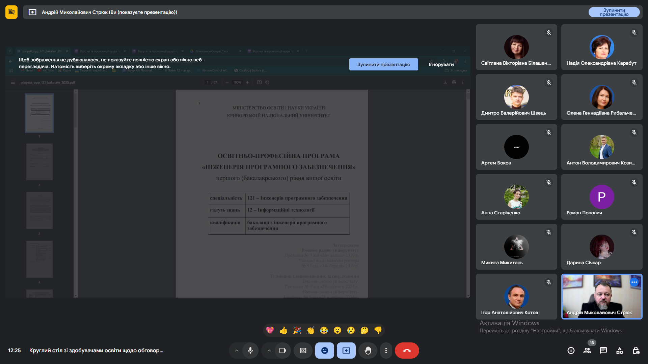648x364 pixels.
Task: Click the Зупинити презентацію button in banner
Action: (x=383, y=64)
